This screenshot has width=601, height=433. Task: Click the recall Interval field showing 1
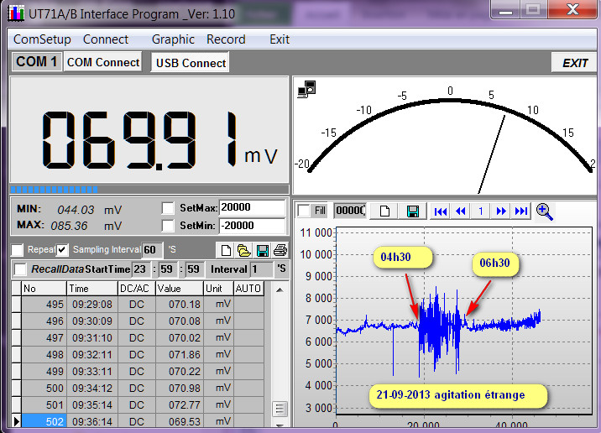(x=262, y=269)
